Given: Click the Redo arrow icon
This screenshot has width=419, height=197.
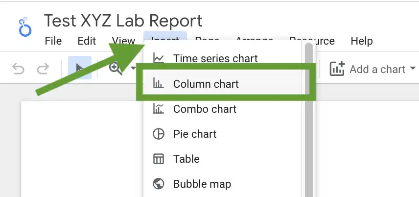Looking at the screenshot, I should 43,69.
